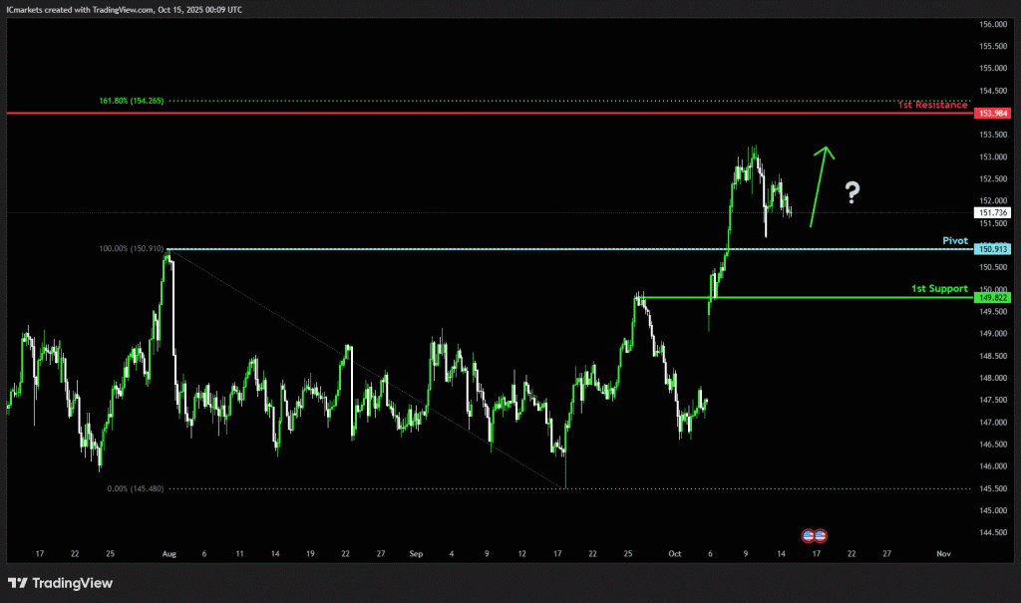The width and height of the screenshot is (1021, 603).
Task: Select the Pivot label text
Action: coord(955,240)
